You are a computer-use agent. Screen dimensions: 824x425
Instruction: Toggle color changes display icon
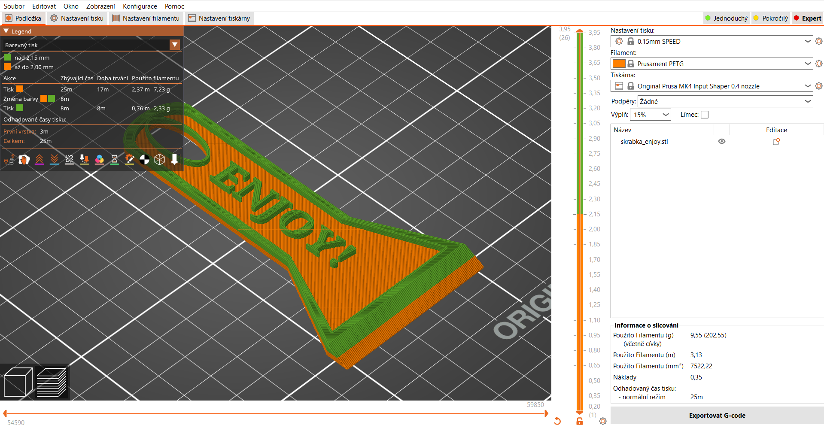tap(99, 160)
